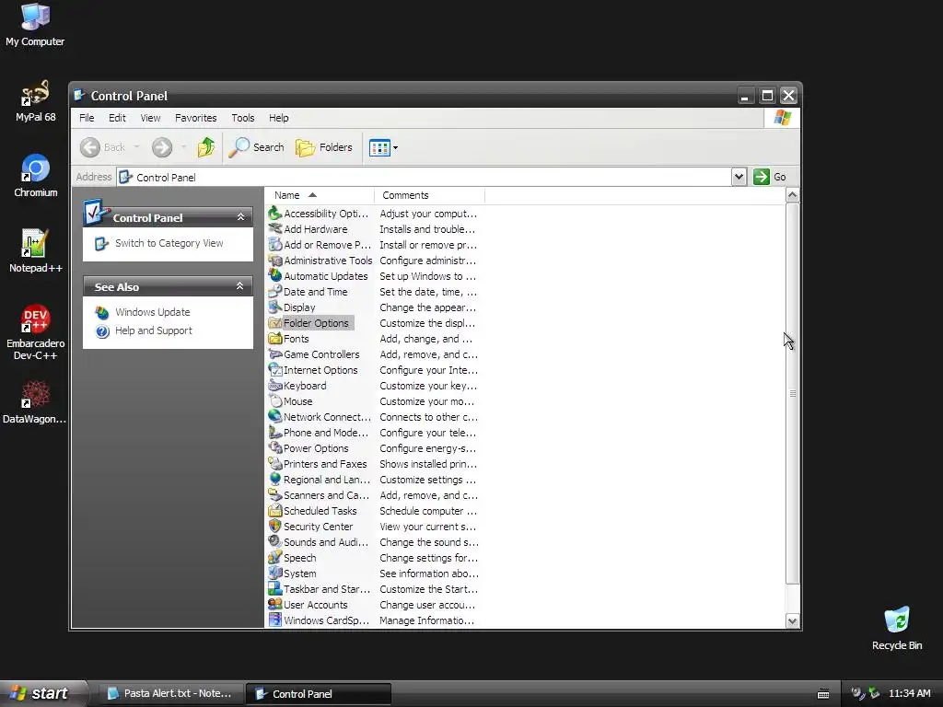
Task: Toggle the Folders pane button
Action: pyautogui.click(x=324, y=147)
